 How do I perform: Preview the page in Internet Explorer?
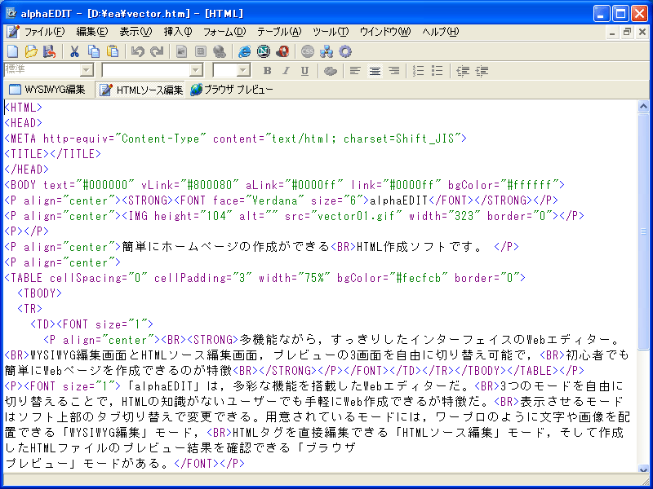coord(244,51)
